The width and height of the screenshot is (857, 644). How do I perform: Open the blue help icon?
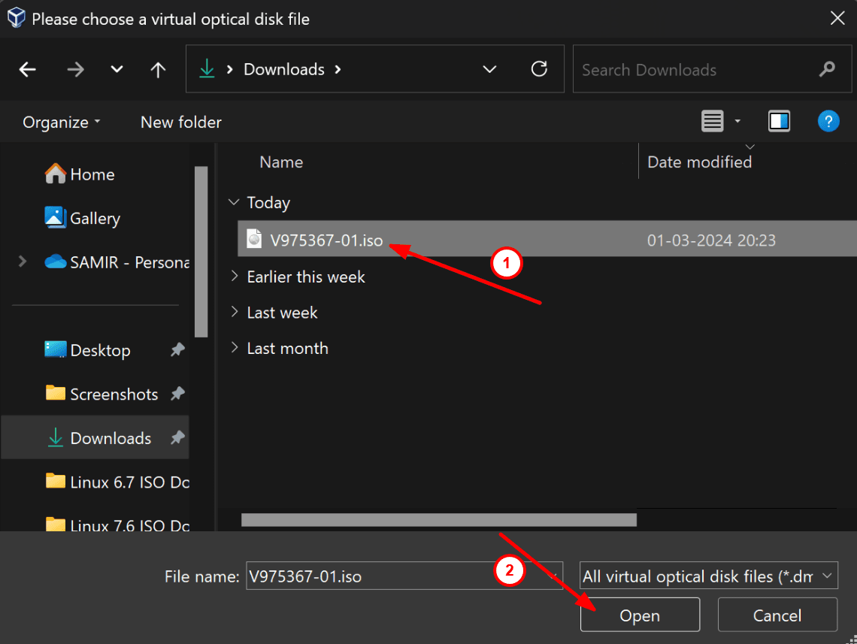828,121
